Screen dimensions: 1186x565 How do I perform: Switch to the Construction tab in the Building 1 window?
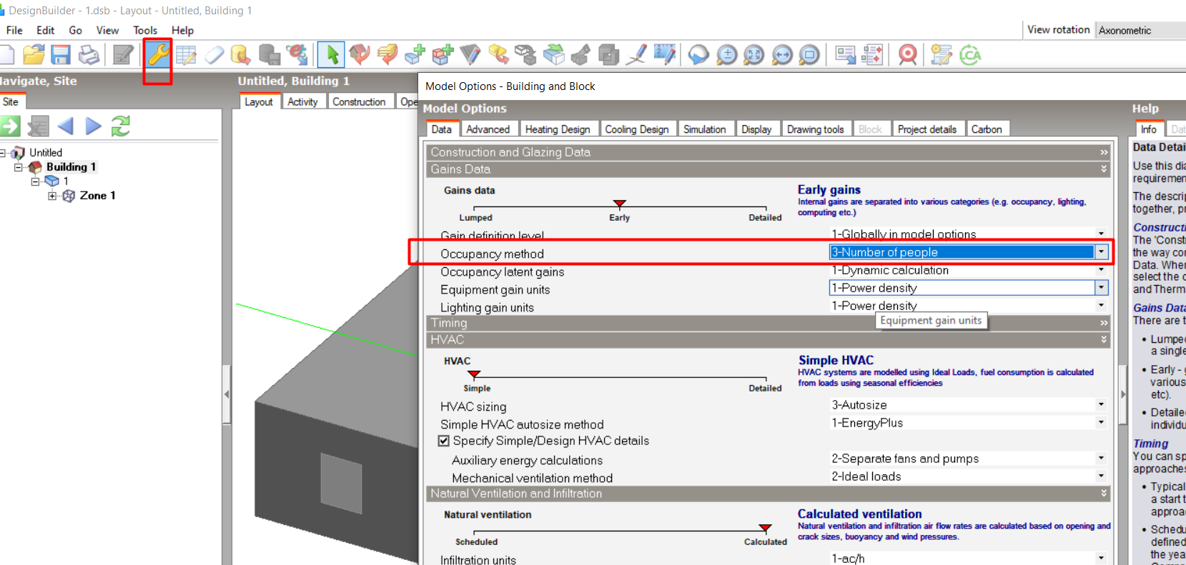(359, 101)
